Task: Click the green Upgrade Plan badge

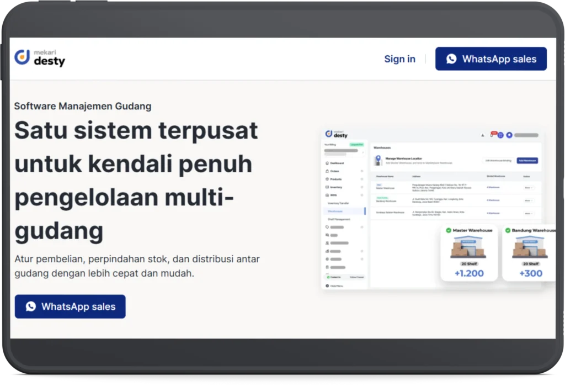Action: (x=357, y=144)
